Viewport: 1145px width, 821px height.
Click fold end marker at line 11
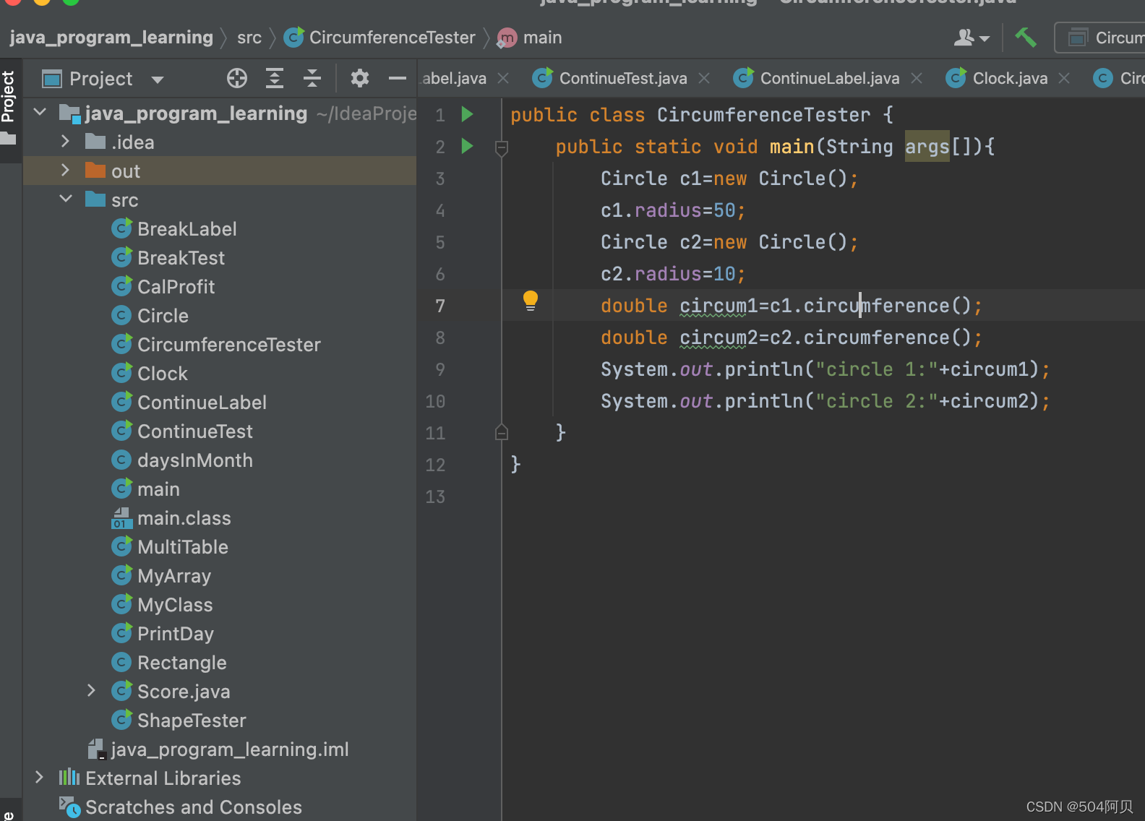coord(502,432)
